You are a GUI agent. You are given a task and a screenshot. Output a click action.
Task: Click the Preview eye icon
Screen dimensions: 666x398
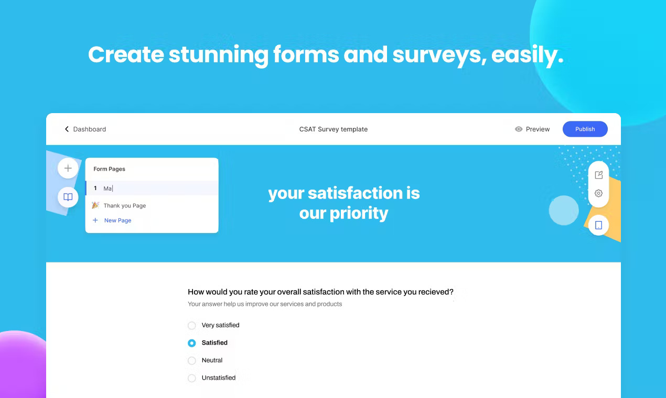click(518, 129)
